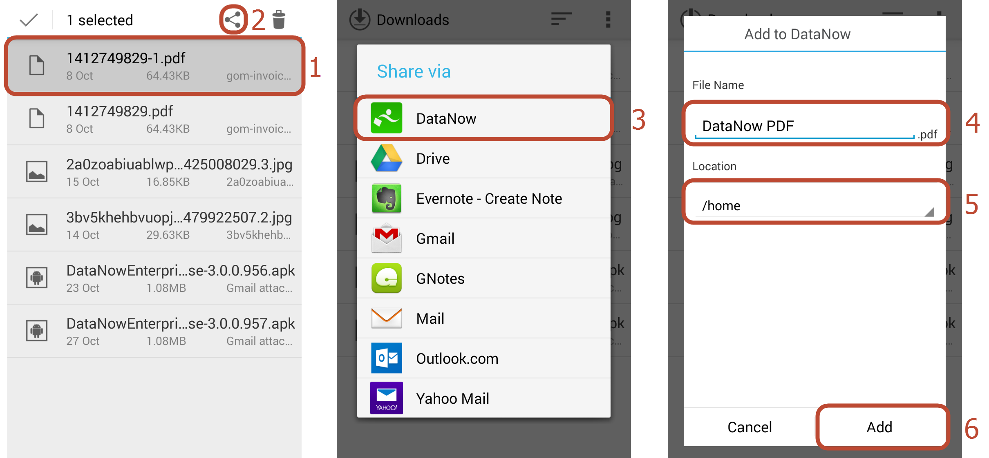Click the Outlook.com icon

[387, 358]
